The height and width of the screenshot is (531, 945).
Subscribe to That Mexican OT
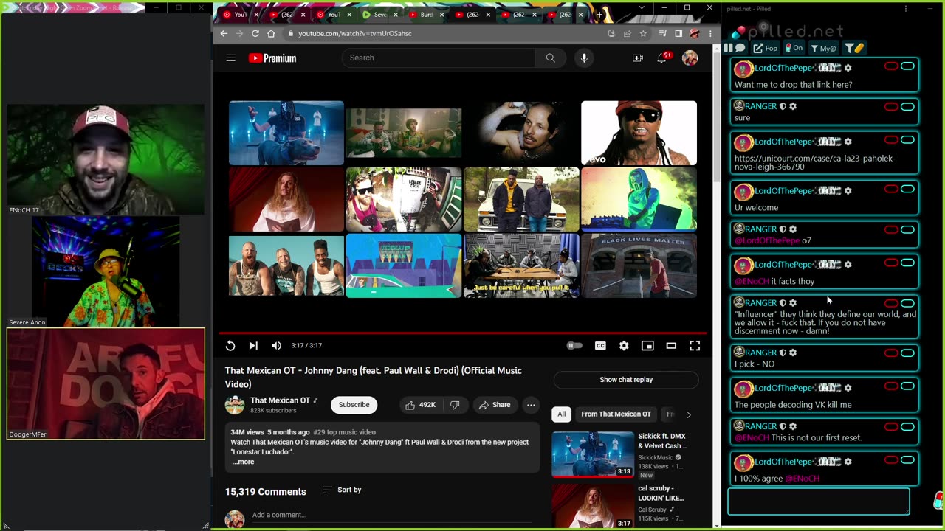pos(354,404)
